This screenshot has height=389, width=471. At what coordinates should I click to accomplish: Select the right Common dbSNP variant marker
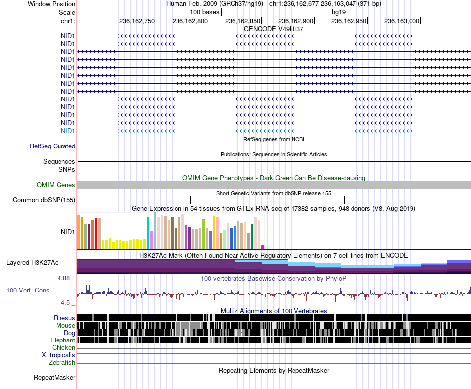coord(344,200)
